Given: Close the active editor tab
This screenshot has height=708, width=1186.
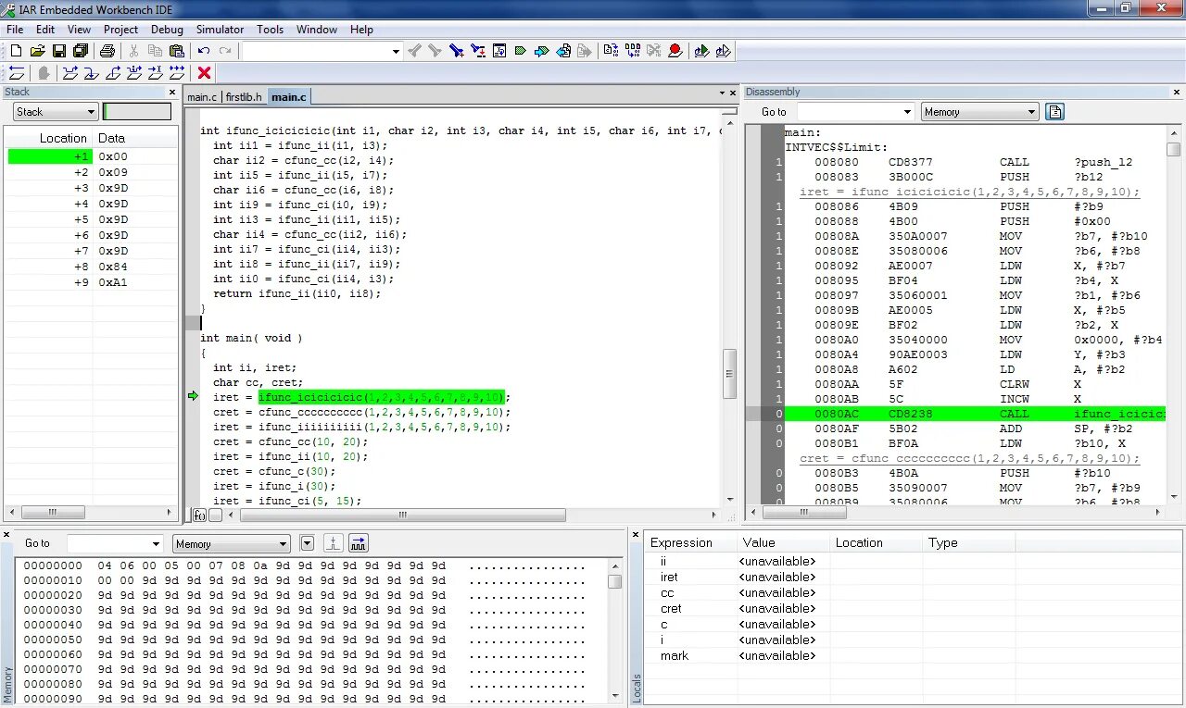Looking at the screenshot, I should (733, 93).
